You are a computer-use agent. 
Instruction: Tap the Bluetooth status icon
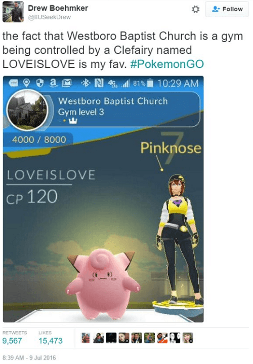coord(87,83)
